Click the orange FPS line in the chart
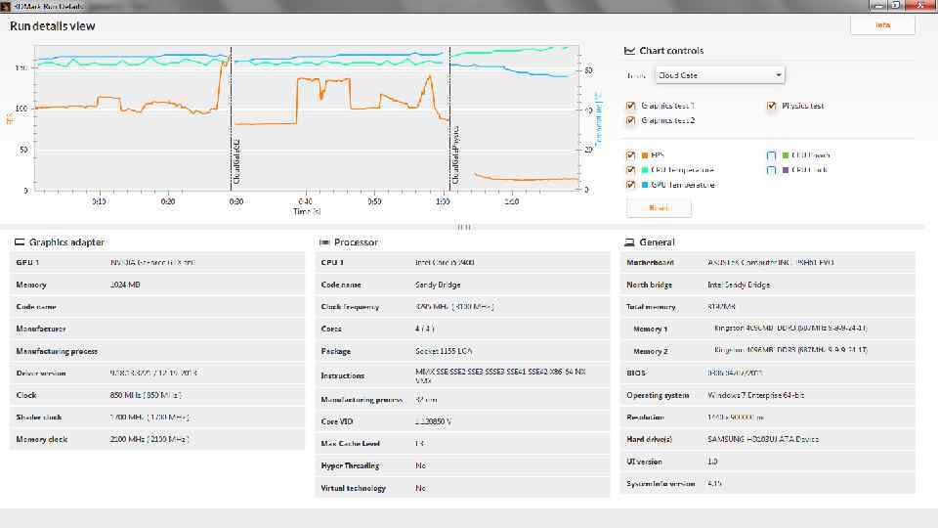Image resolution: width=938 pixels, height=528 pixels. coord(323,79)
